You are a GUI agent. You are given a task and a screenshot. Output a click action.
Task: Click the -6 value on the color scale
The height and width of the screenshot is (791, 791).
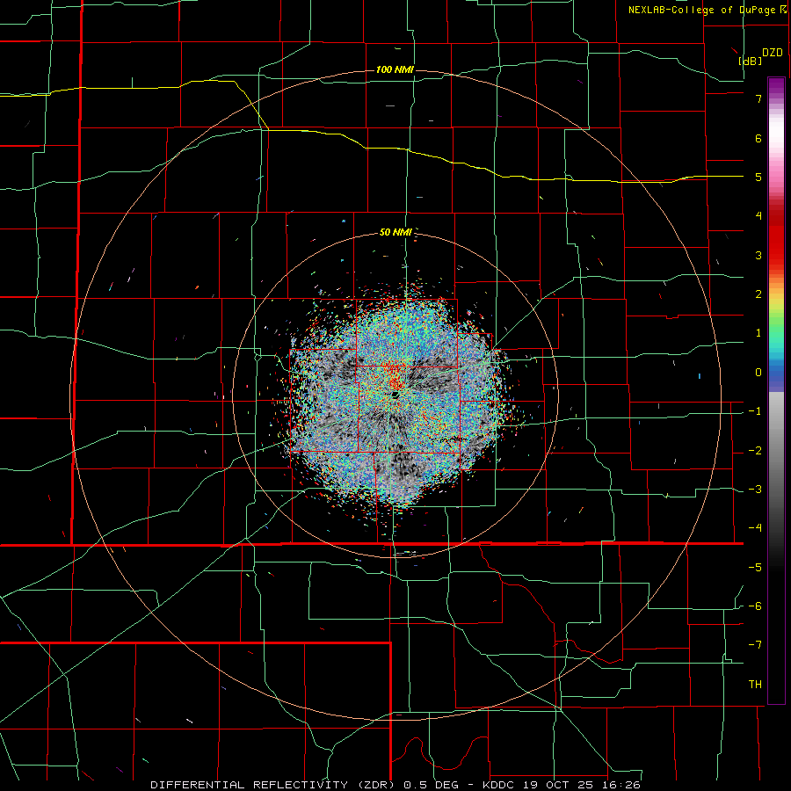click(x=755, y=606)
